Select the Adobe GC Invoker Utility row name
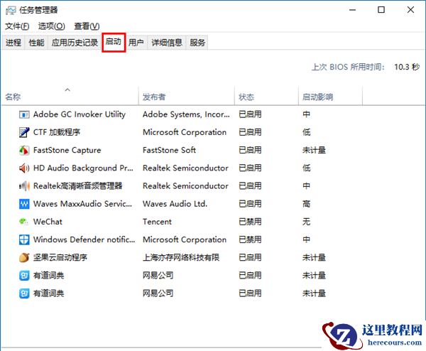The width and height of the screenshot is (426, 351). pos(80,114)
